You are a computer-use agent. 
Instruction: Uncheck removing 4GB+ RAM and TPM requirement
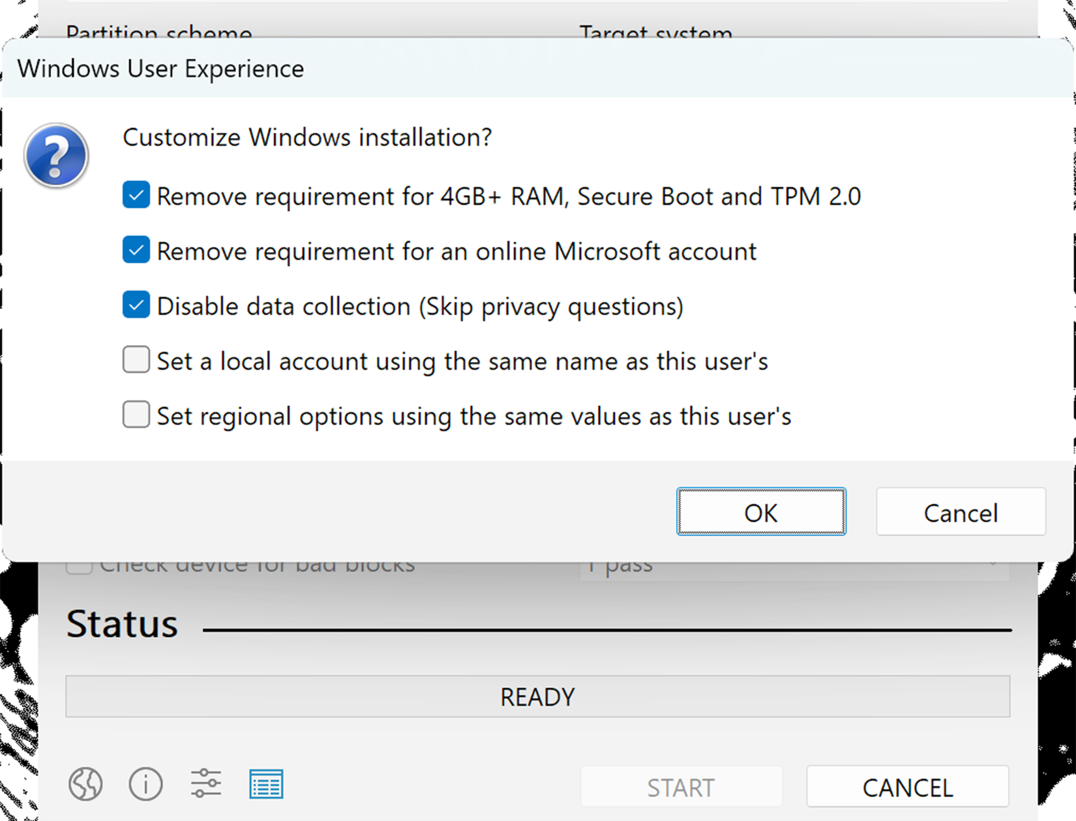pos(136,195)
